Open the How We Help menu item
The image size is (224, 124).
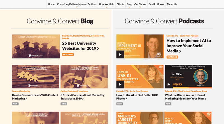tap(106, 4)
